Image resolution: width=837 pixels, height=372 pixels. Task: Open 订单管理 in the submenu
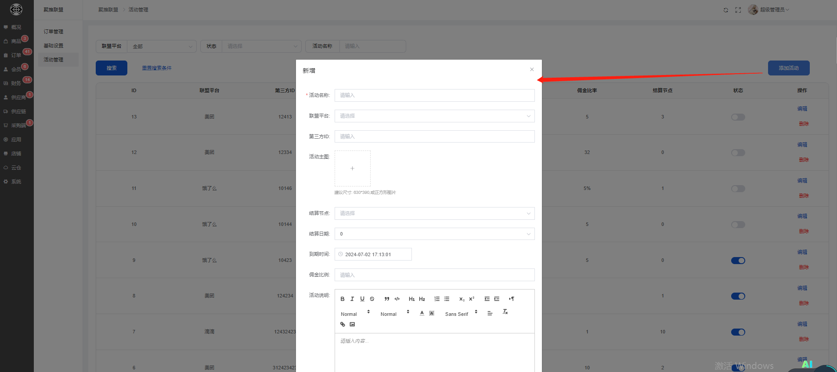click(x=54, y=32)
